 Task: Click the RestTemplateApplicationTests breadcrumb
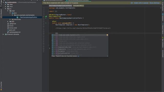[60, 6]
